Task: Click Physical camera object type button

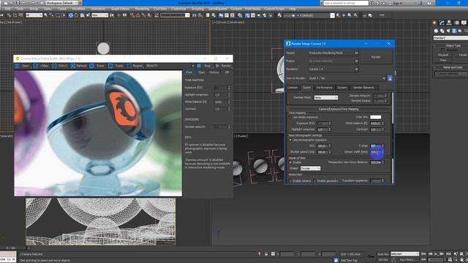Action: tap(443, 55)
